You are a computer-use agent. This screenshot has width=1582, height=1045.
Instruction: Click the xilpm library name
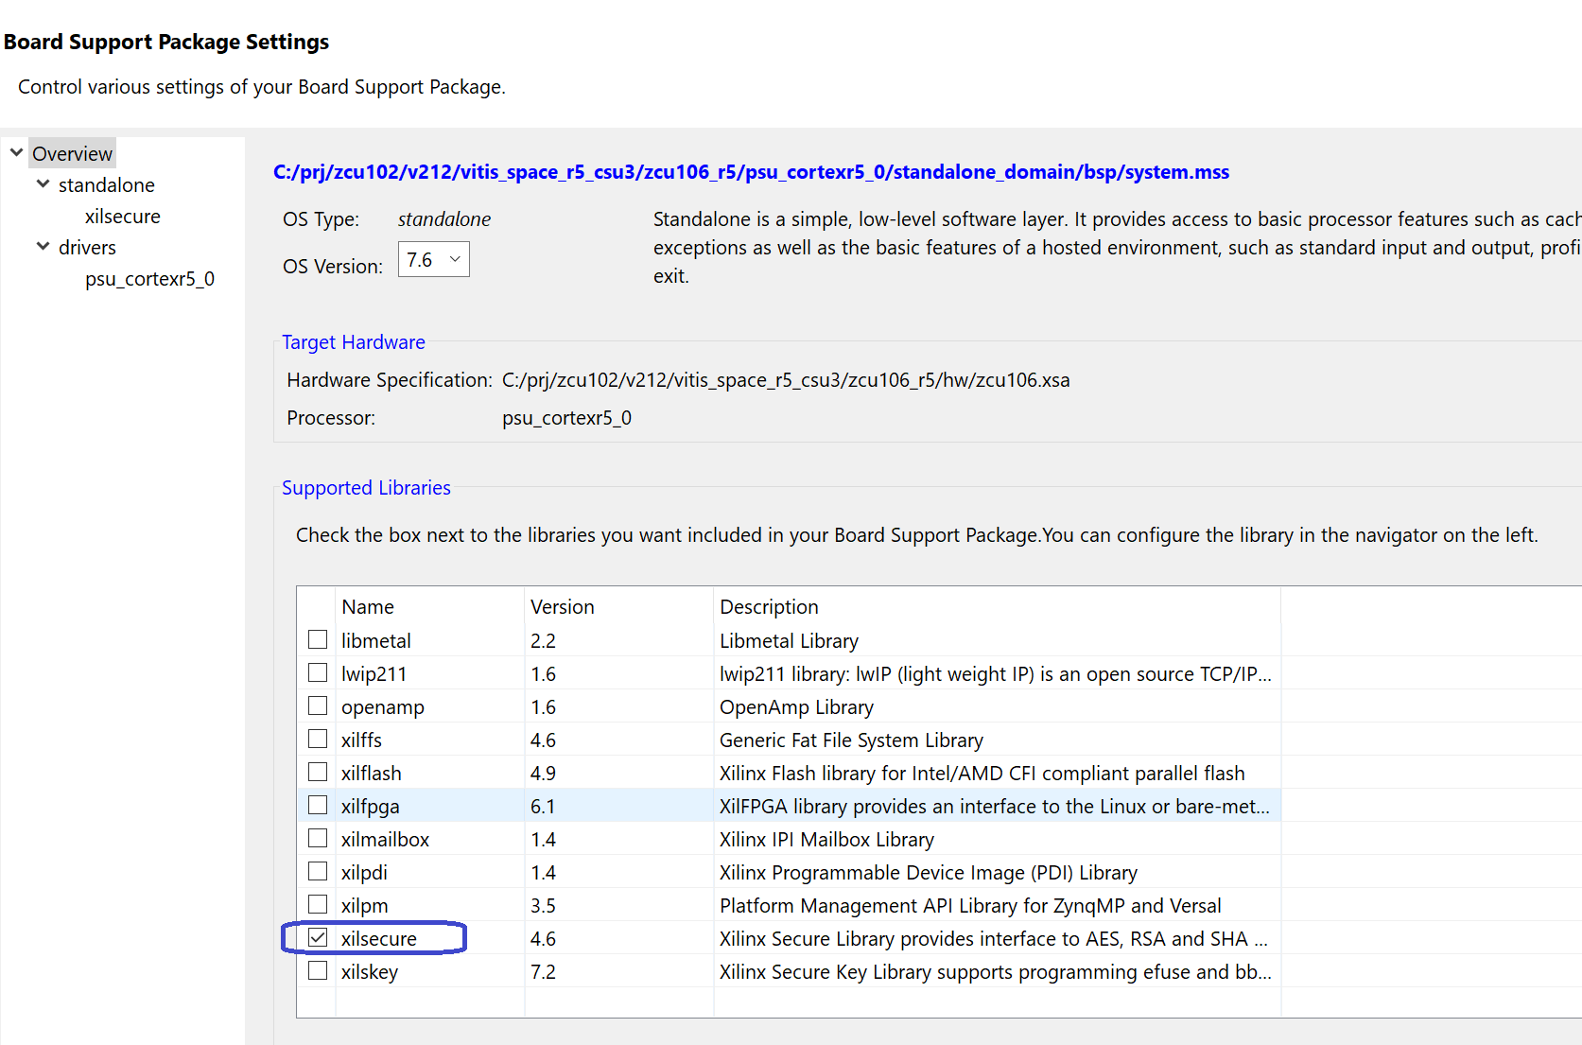coord(365,906)
